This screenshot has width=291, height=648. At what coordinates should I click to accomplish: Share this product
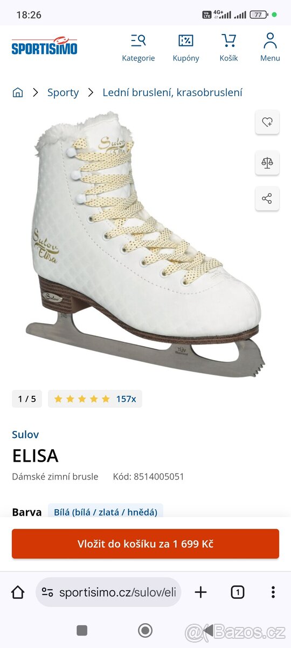point(267,198)
